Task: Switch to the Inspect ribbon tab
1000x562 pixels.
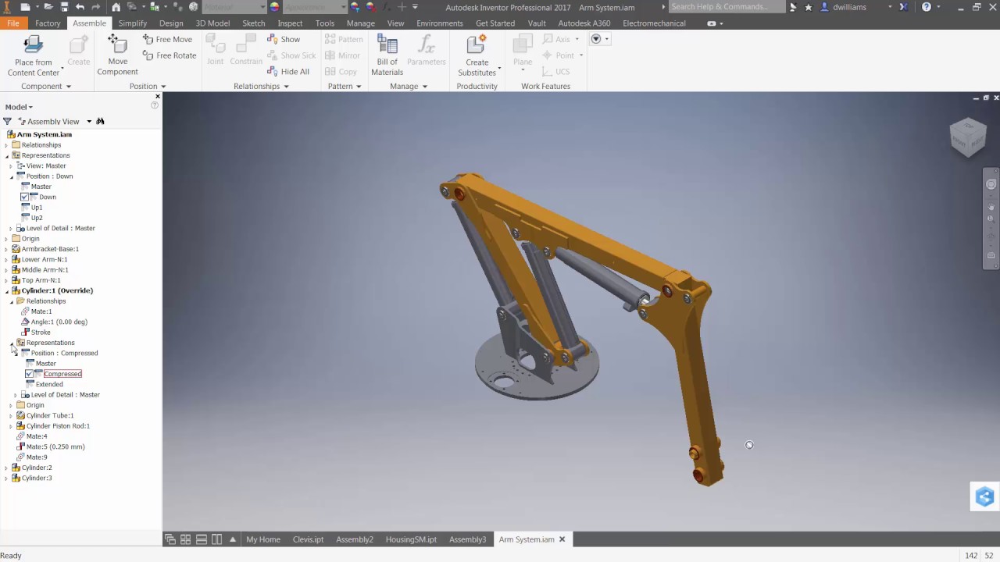Action: tap(290, 23)
